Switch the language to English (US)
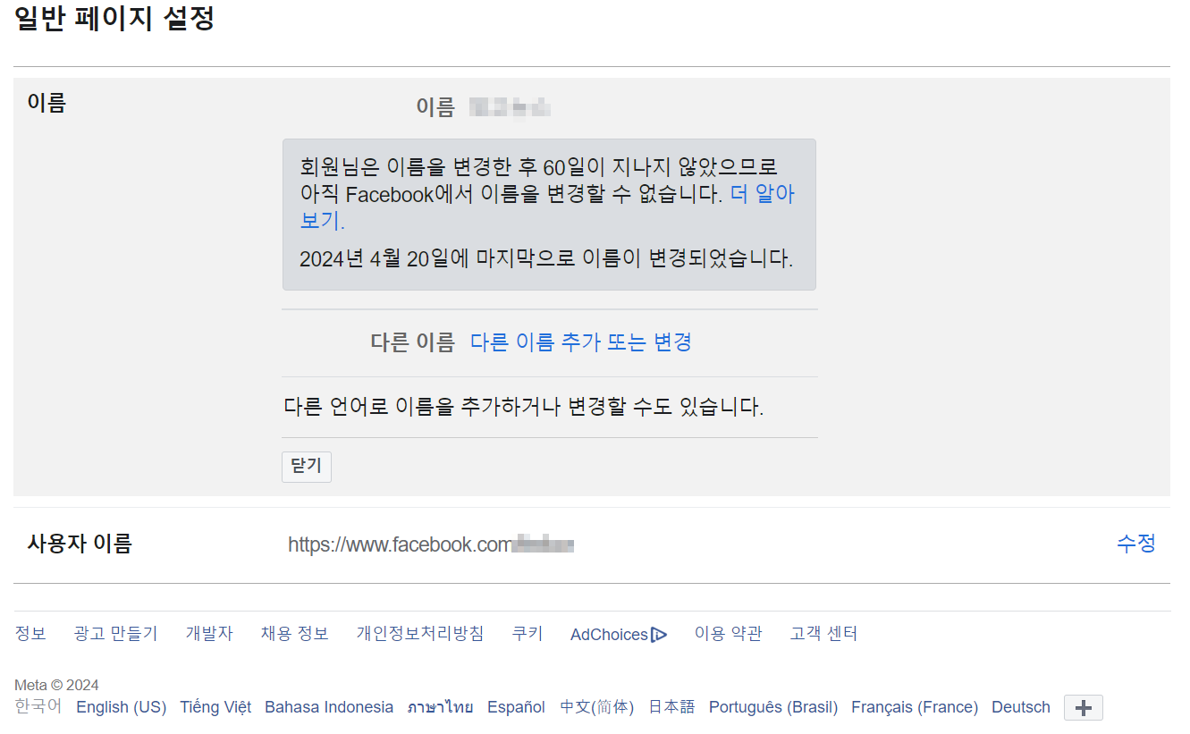 coord(120,706)
